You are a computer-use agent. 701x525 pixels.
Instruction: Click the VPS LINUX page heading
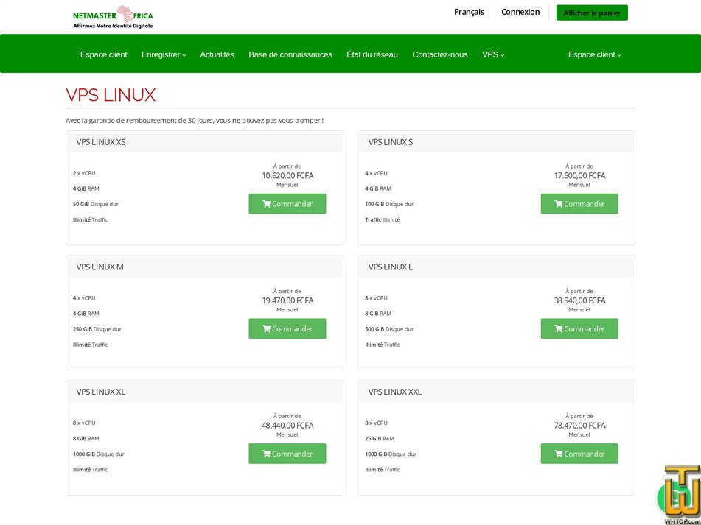pyautogui.click(x=111, y=95)
